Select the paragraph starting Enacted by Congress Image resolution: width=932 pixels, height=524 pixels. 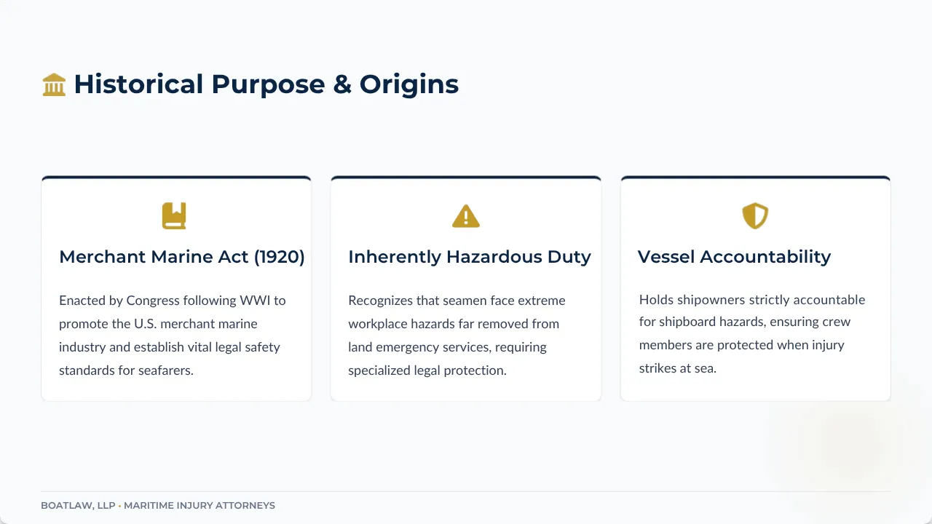tap(173, 335)
